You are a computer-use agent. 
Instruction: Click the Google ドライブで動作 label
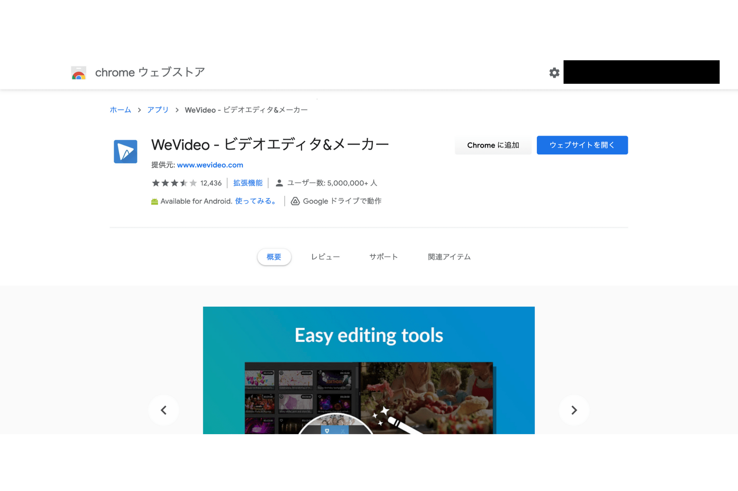tap(342, 201)
